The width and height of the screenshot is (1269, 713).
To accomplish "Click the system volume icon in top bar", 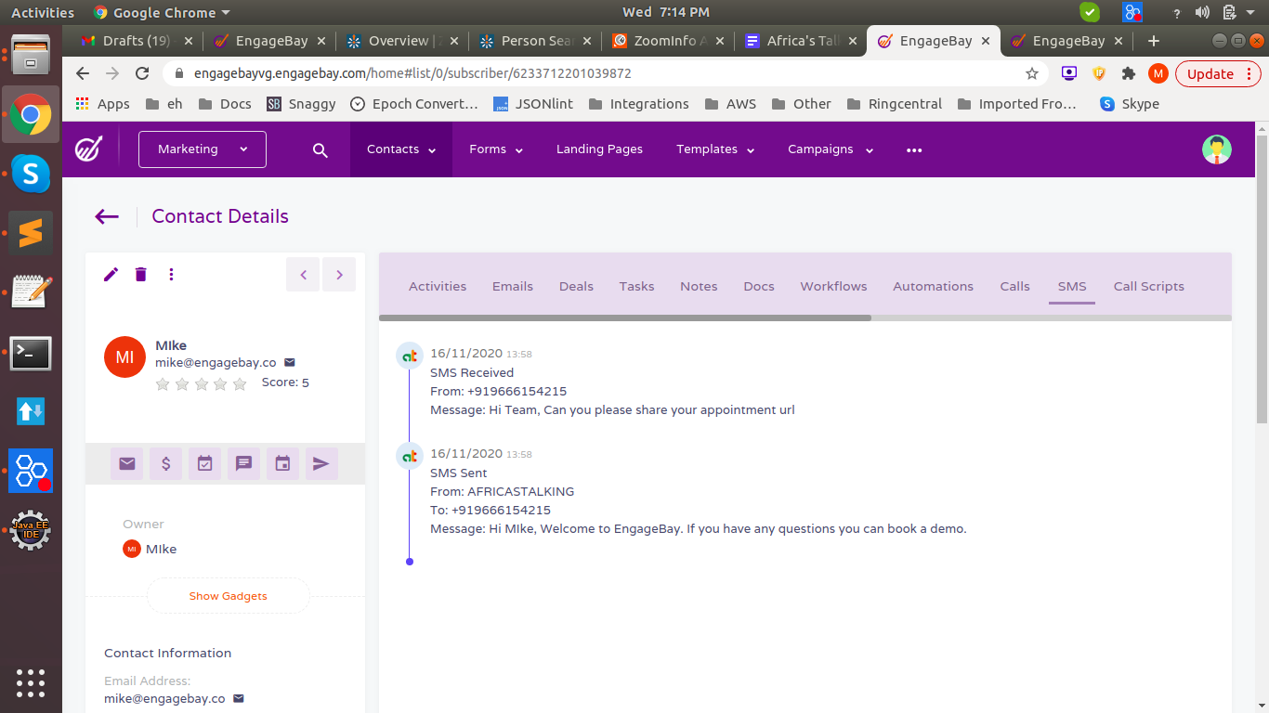I will pos(1203,12).
